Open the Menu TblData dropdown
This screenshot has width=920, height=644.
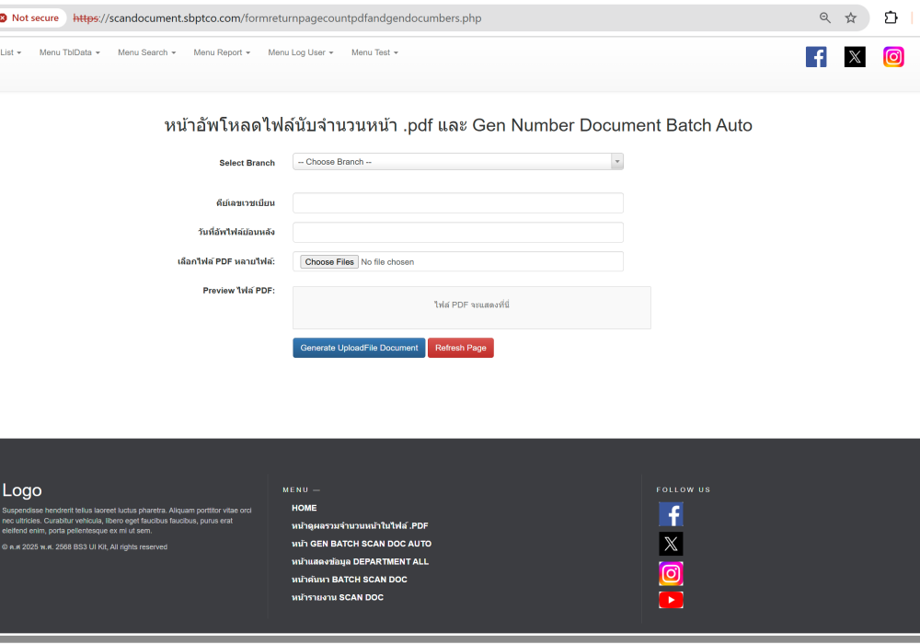69,52
